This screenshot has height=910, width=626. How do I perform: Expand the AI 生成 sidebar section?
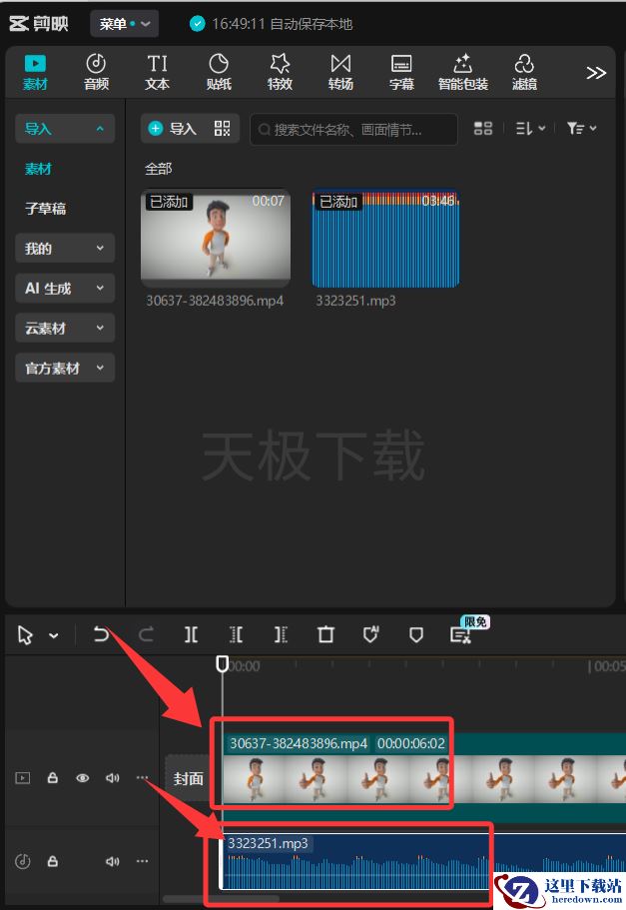pos(65,288)
